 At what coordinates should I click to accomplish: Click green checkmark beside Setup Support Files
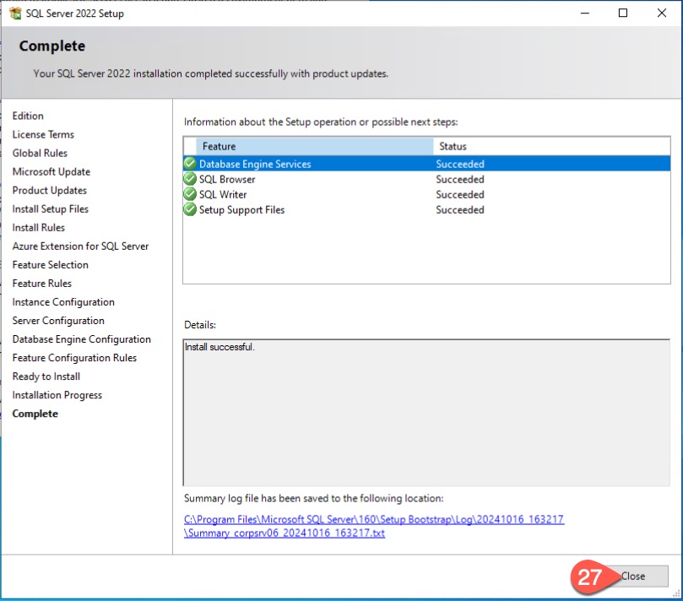(190, 209)
